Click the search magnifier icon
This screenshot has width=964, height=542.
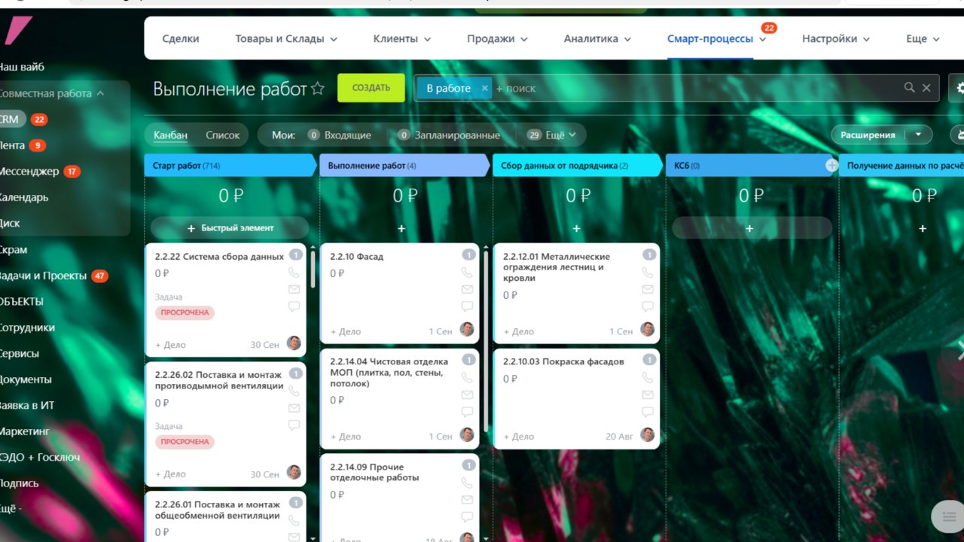[x=910, y=88]
